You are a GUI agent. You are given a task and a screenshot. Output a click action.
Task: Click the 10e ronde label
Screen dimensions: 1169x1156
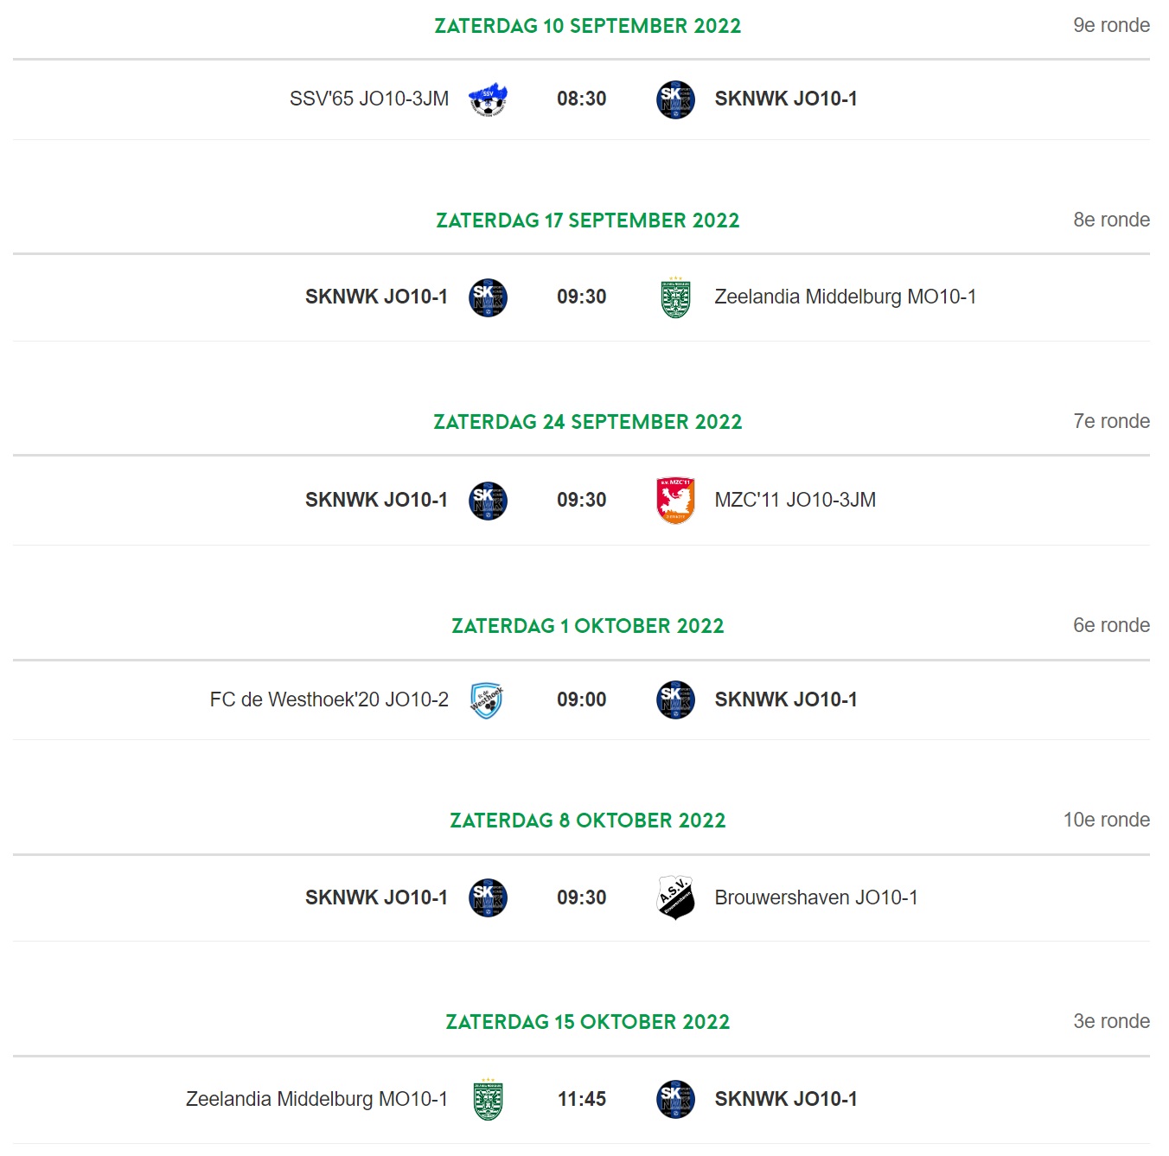(1107, 820)
